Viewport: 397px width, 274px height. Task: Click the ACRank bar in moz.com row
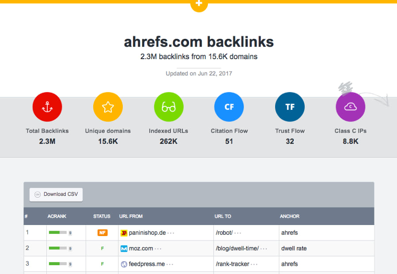point(58,248)
